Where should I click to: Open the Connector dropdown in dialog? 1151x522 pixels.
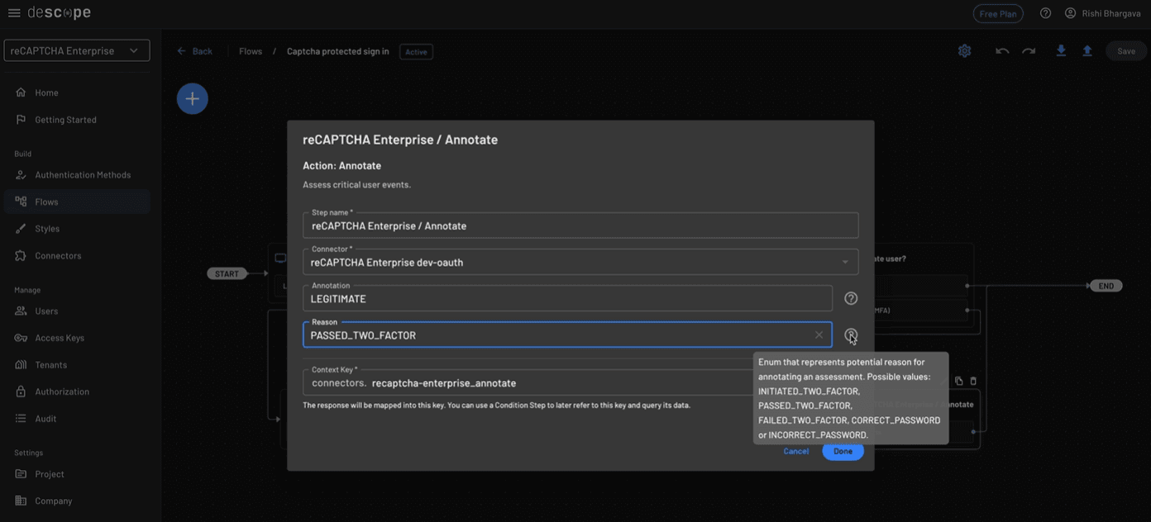click(845, 263)
